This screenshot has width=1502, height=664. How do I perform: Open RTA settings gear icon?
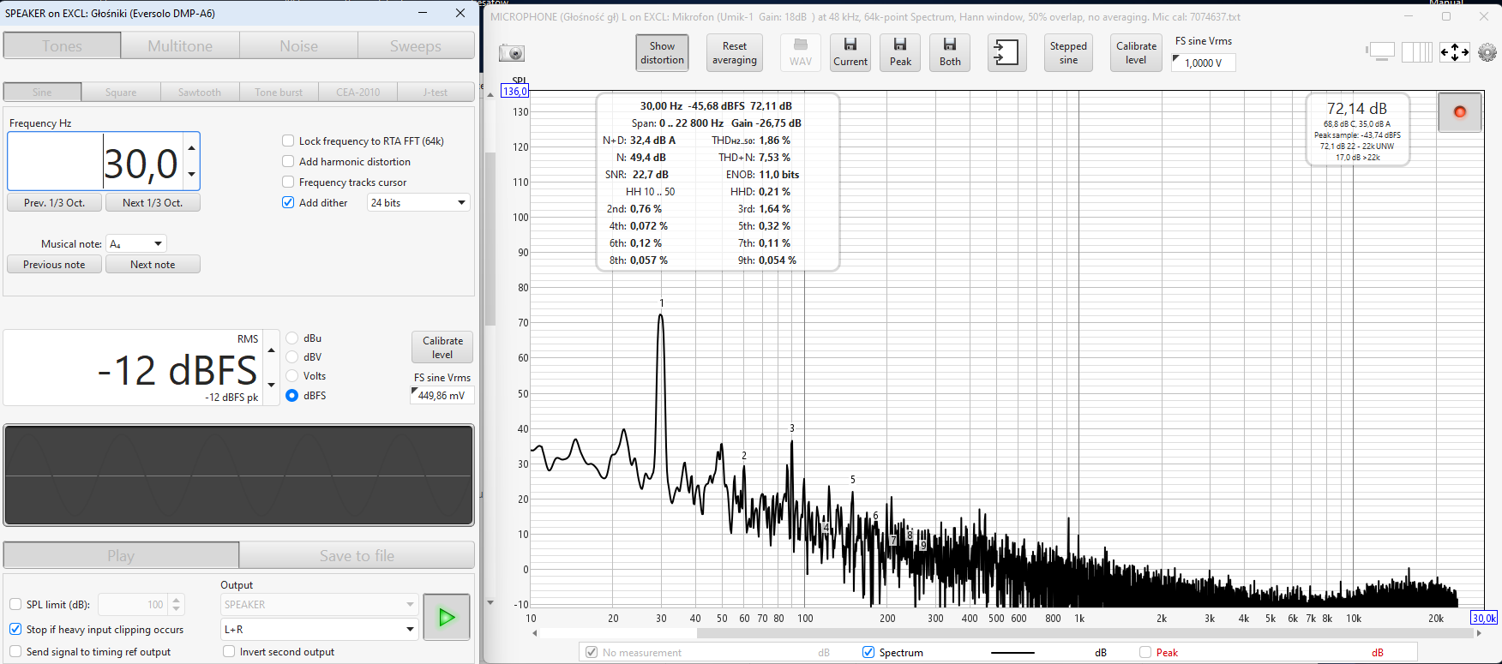[1487, 52]
